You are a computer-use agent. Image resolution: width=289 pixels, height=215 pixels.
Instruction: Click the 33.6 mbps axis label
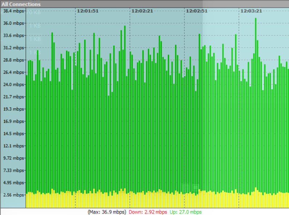pos(14,35)
